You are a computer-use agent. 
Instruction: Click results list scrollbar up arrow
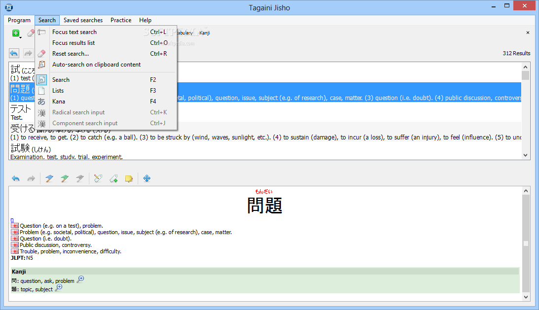(525, 67)
